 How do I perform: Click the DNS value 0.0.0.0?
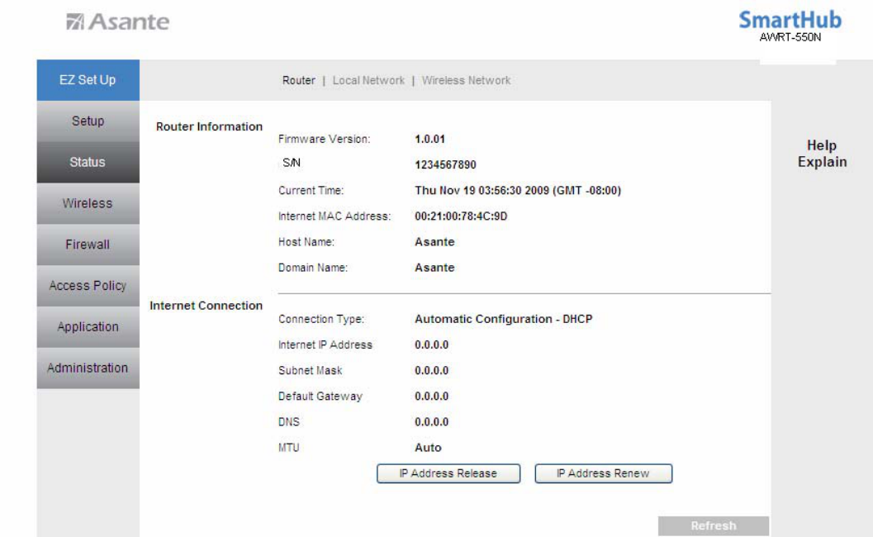point(431,421)
